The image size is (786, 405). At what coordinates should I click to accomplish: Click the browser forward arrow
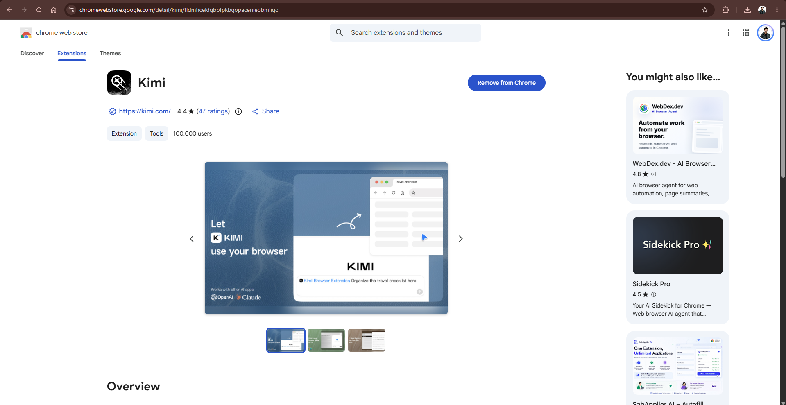click(x=24, y=10)
